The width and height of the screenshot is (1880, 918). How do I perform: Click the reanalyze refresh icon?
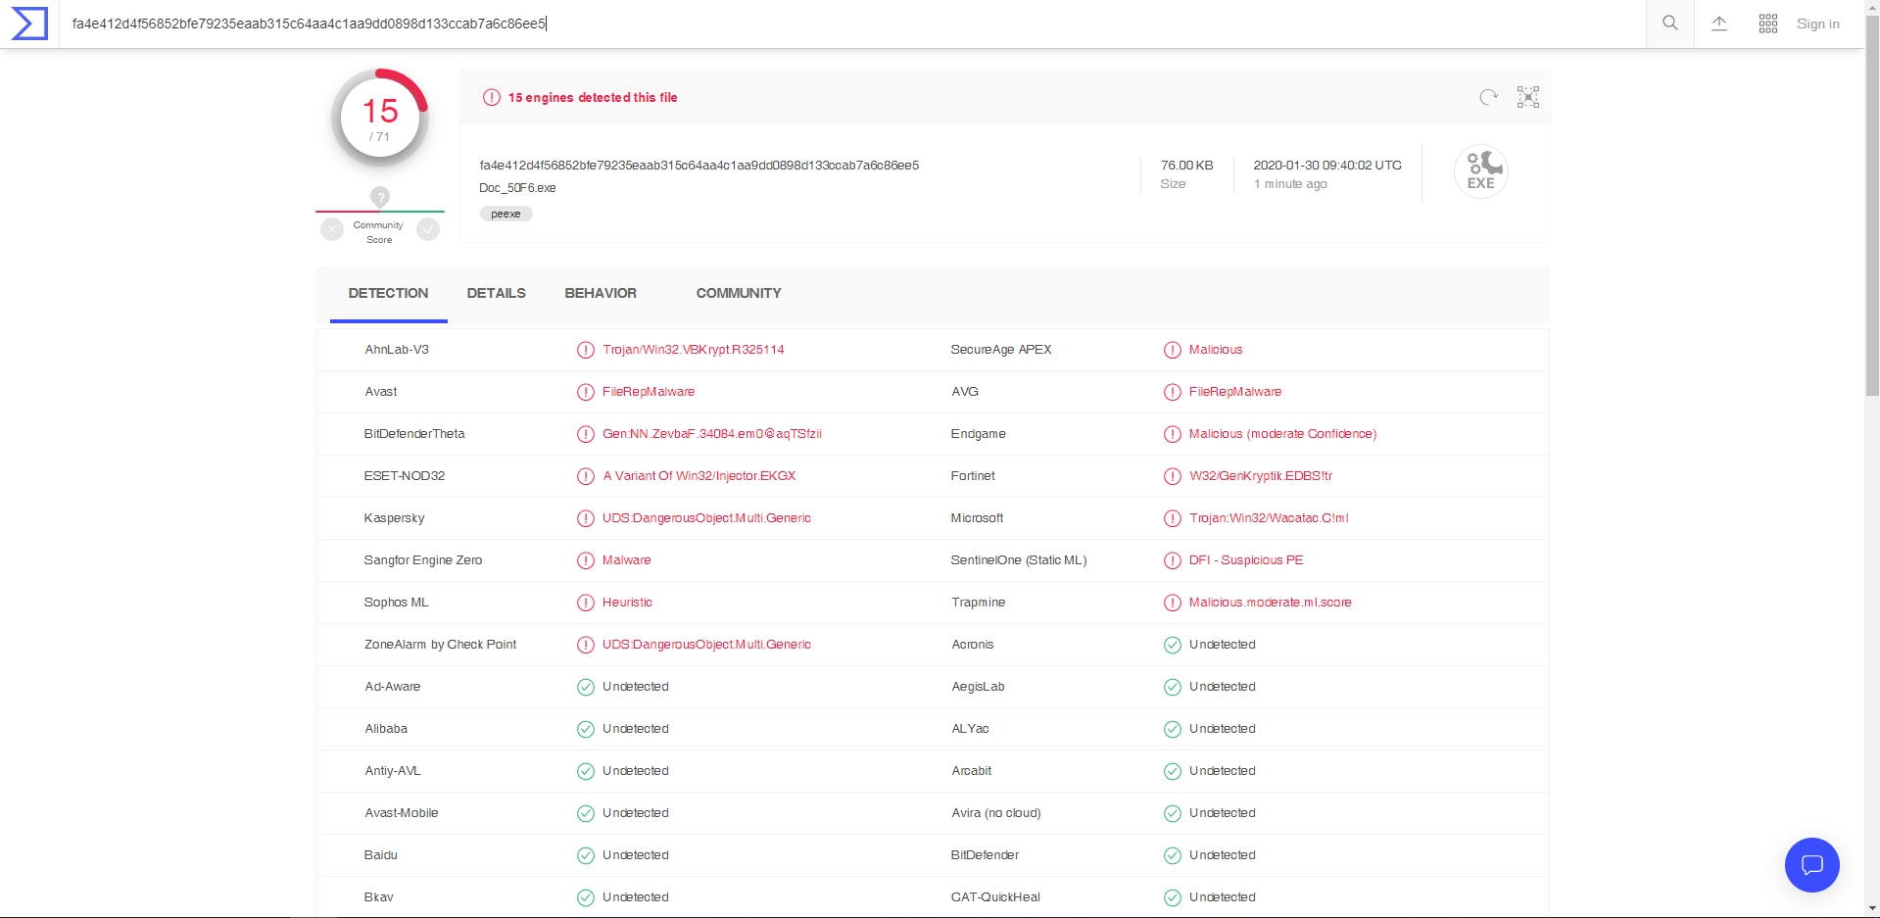point(1488,97)
